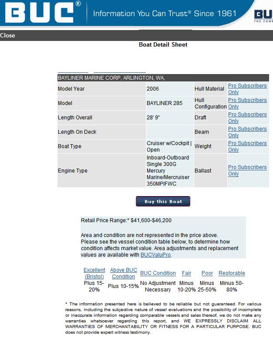Click the Ballast label
Screen dimensions: 273x342
coord(203,170)
